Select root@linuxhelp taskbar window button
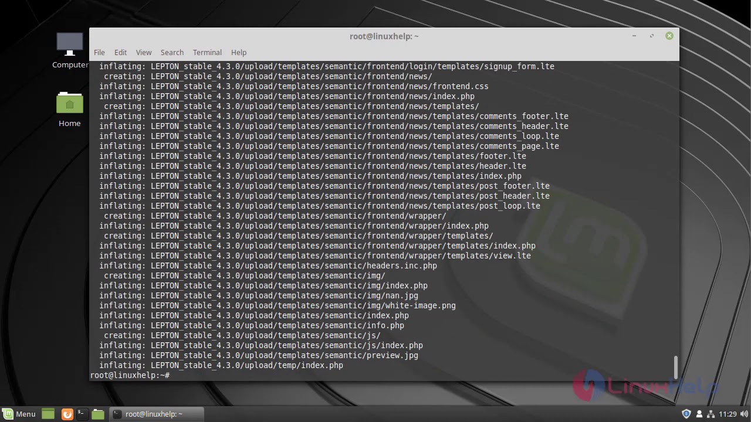This screenshot has width=751, height=422. tap(157, 414)
